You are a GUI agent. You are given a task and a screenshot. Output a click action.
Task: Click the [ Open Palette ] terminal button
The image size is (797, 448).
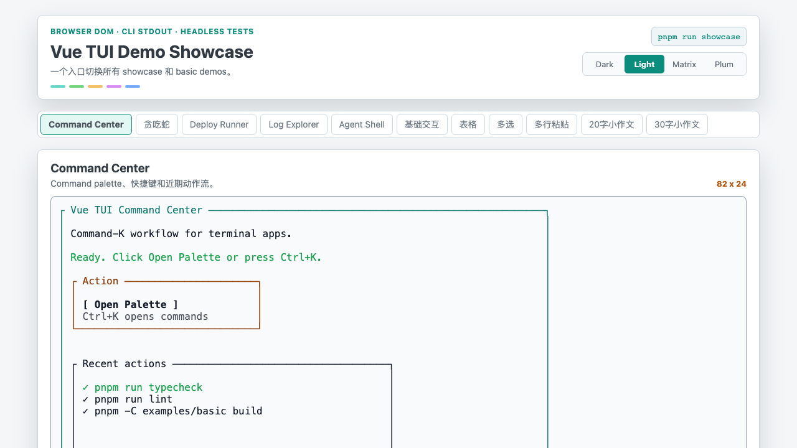[130, 304]
